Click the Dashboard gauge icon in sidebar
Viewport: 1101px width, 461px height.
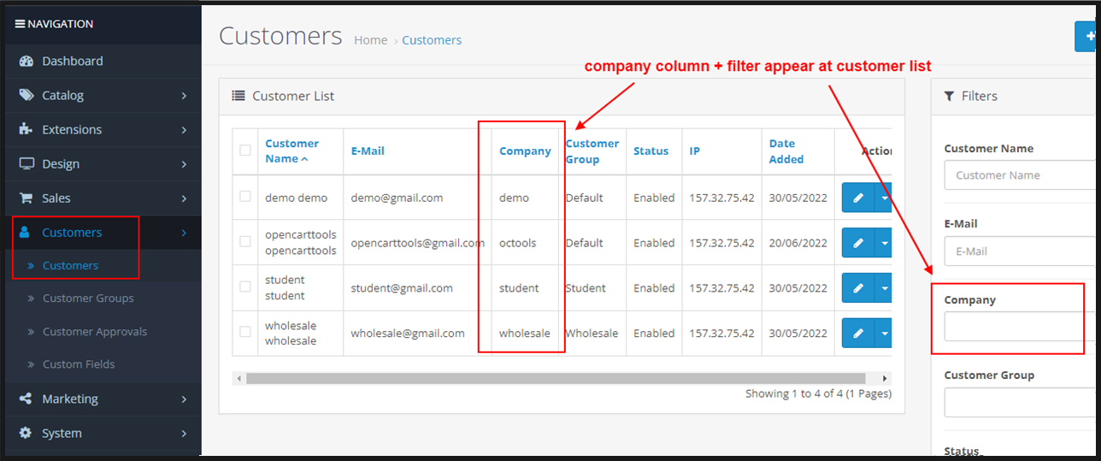pyautogui.click(x=26, y=62)
